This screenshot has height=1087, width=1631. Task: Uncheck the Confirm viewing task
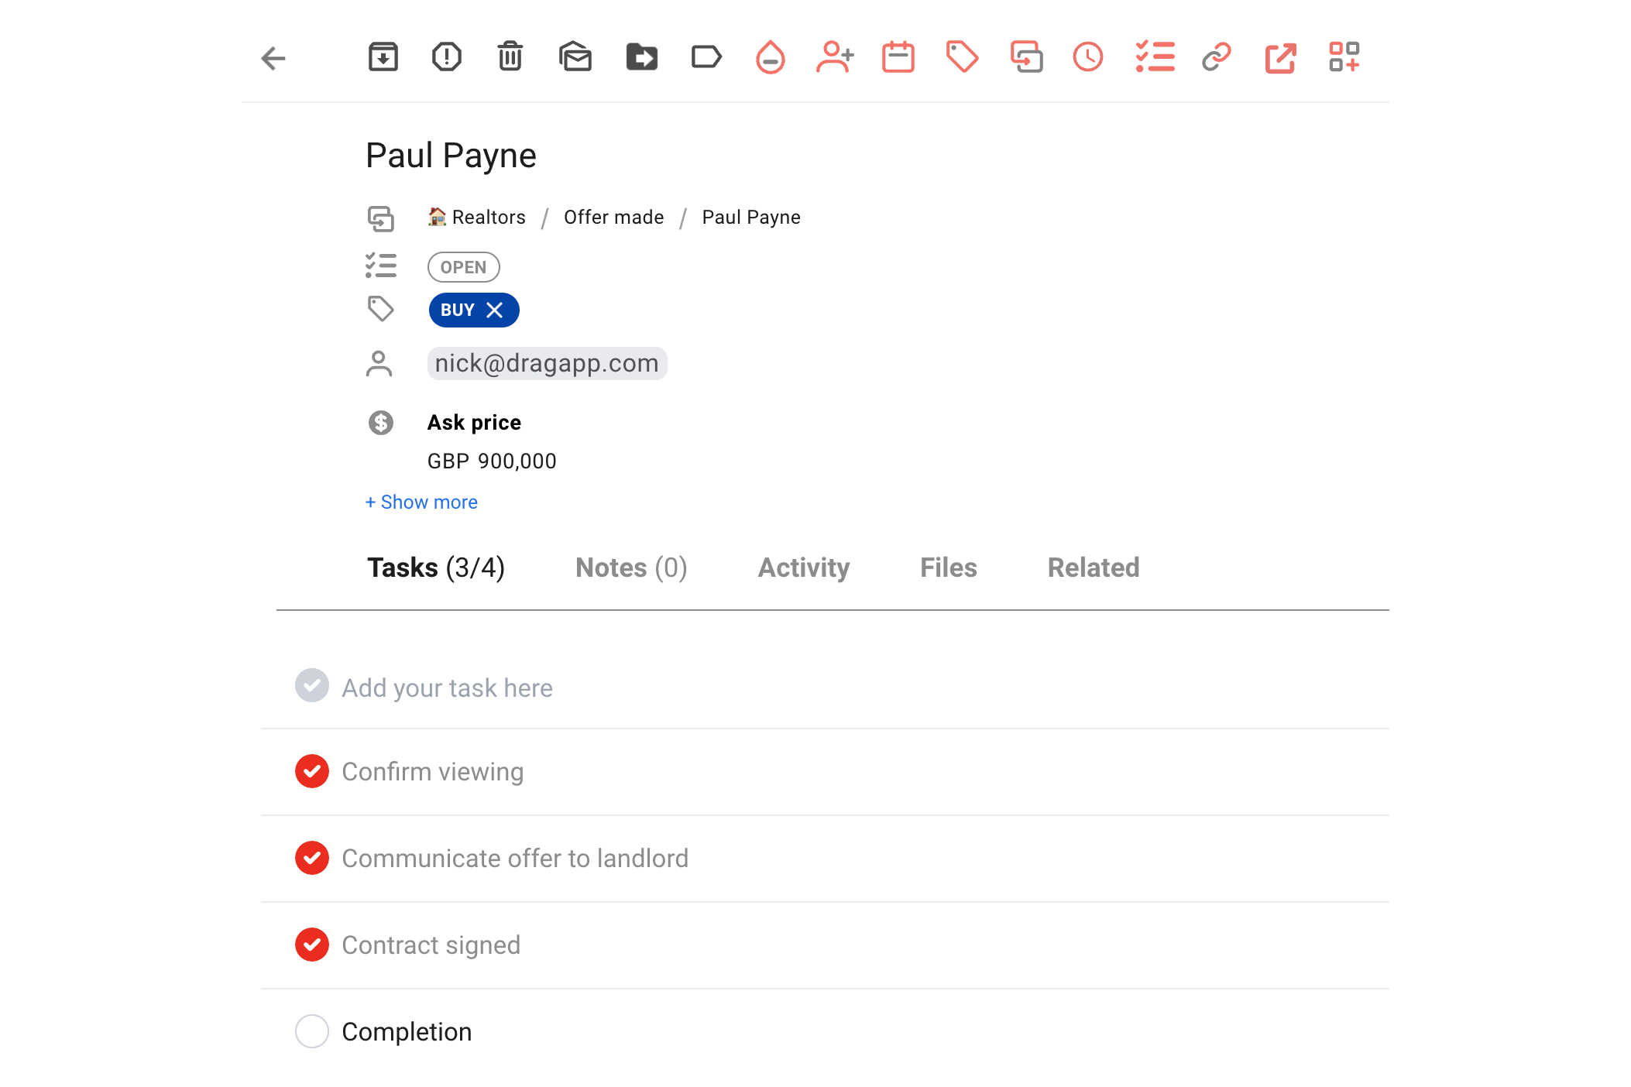tap(312, 771)
